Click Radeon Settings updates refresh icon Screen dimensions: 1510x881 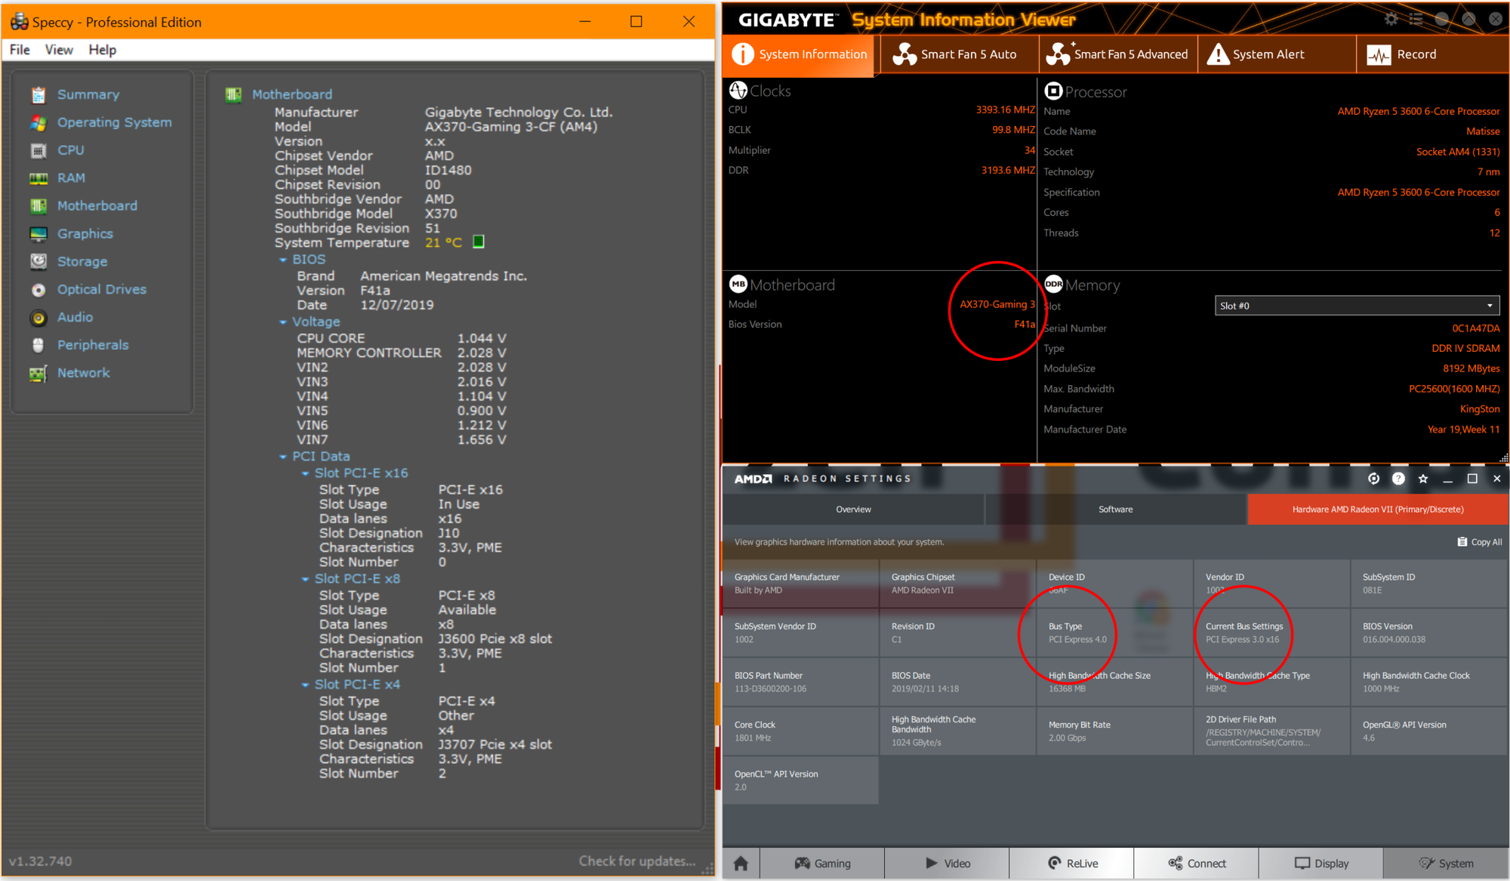tap(1373, 479)
